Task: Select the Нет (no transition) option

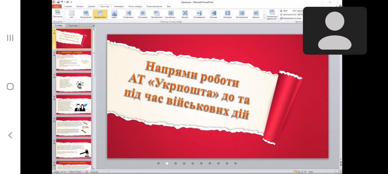Action: point(71,14)
